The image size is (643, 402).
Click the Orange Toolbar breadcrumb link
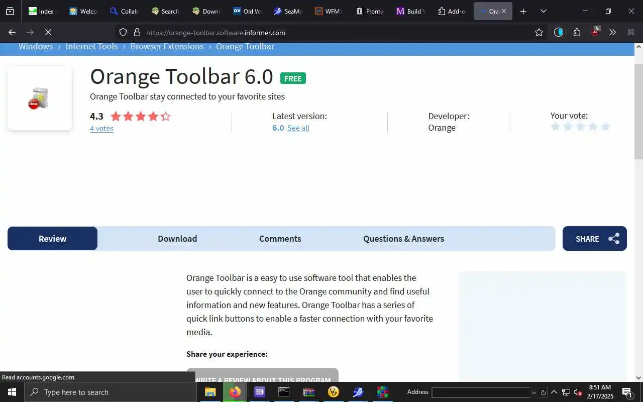(x=245, y=46)
